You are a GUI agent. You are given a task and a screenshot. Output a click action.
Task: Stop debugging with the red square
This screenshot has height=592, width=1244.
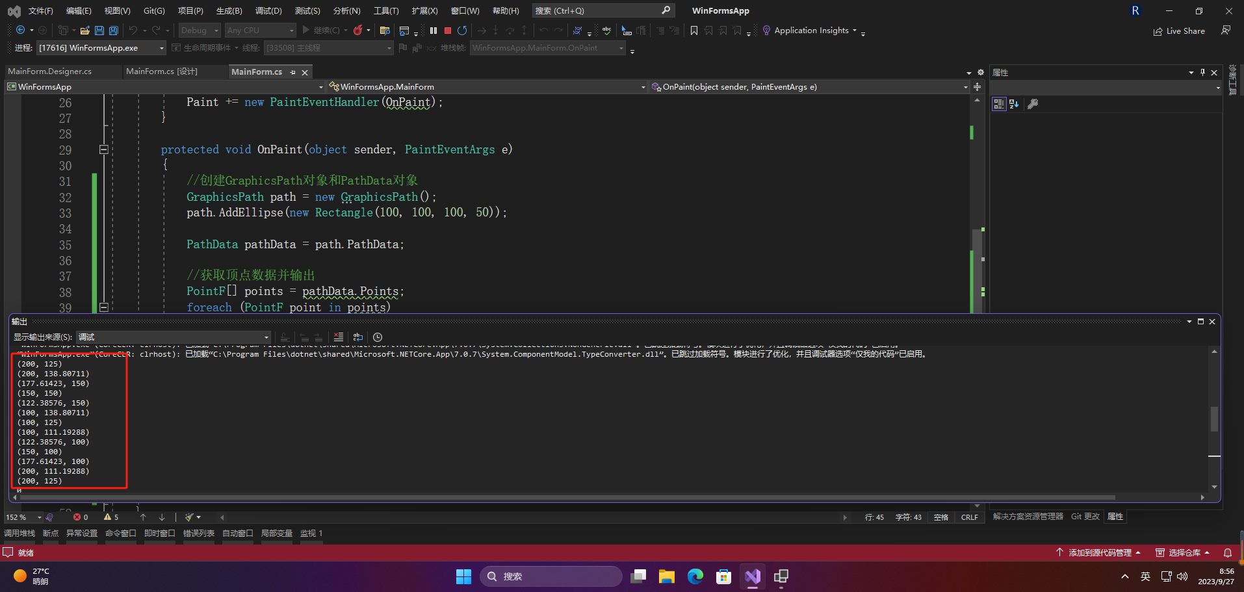(448, 30)
